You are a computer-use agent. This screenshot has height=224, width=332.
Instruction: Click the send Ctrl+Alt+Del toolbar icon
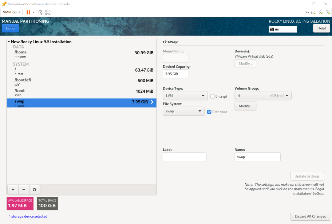pos(40,12)
